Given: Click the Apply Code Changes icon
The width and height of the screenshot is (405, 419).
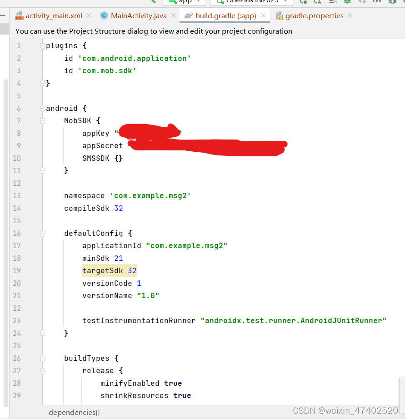Looking at the screenshot, I should coord(318,2).
